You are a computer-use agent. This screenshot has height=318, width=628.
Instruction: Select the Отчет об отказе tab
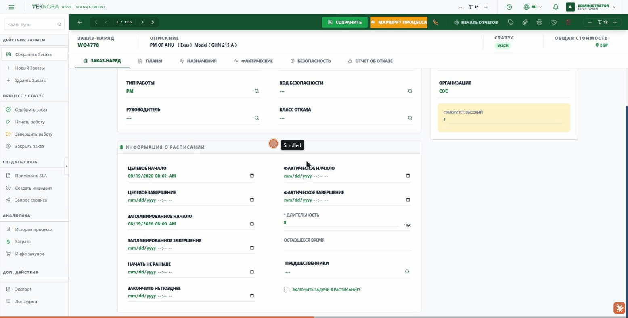click(370, 61)
